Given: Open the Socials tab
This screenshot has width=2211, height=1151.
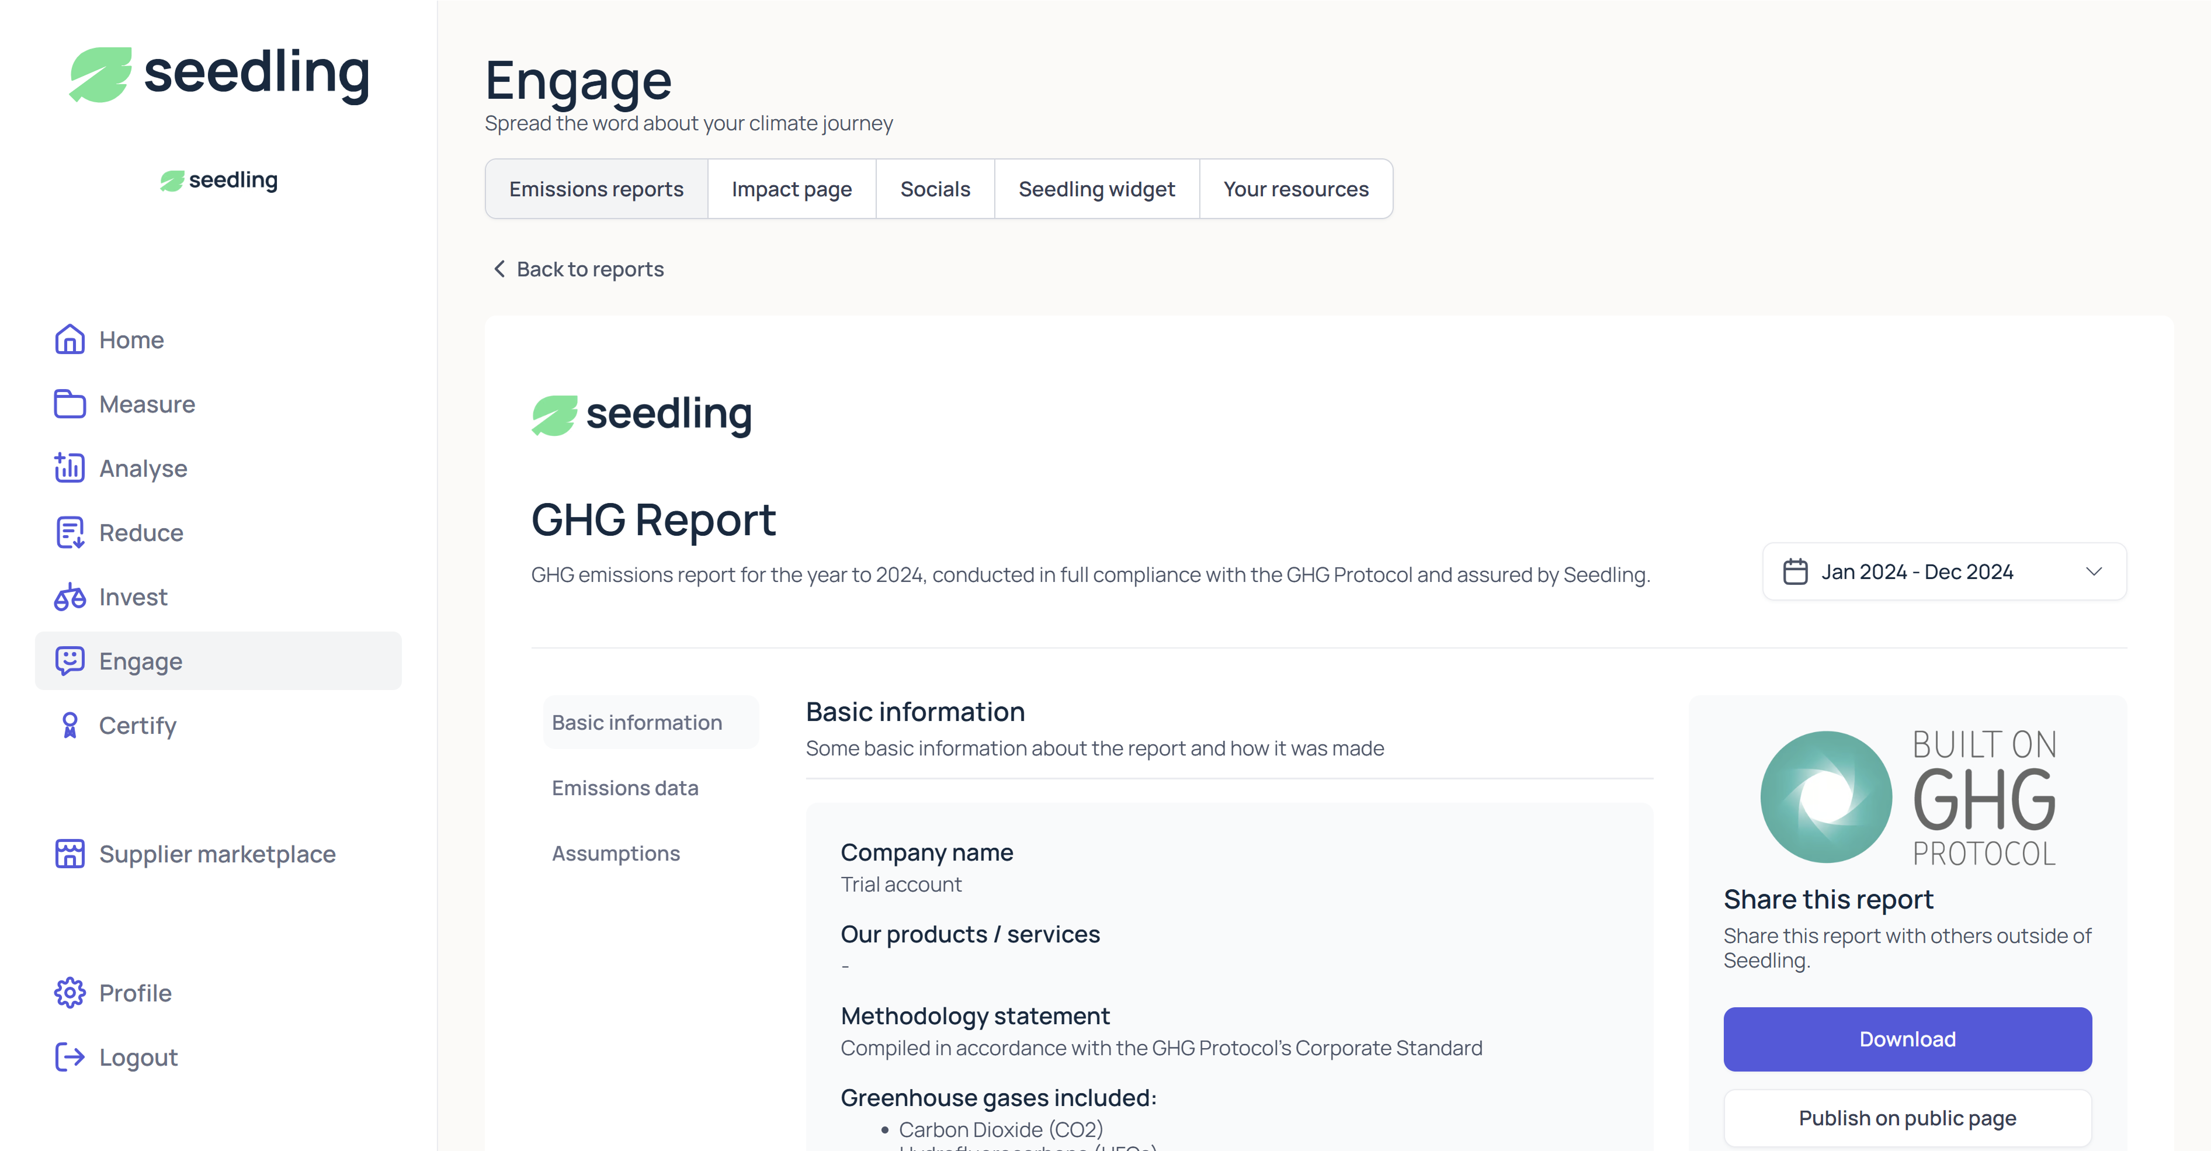Looking at the screenshot, I should [935, 189].
